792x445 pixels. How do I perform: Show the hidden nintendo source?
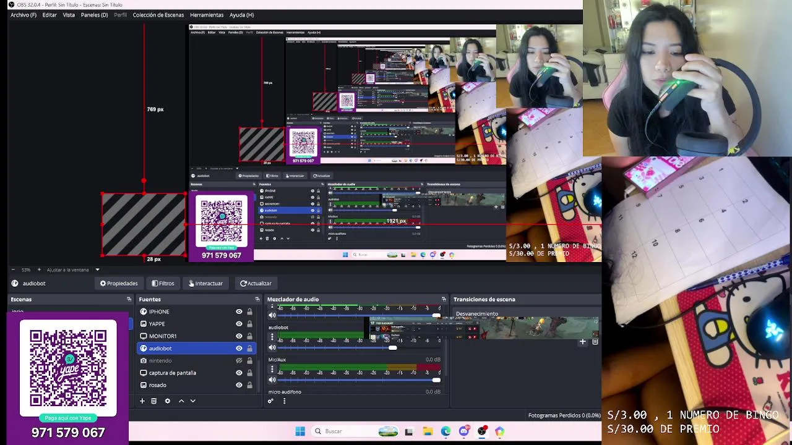coord(239,361)
